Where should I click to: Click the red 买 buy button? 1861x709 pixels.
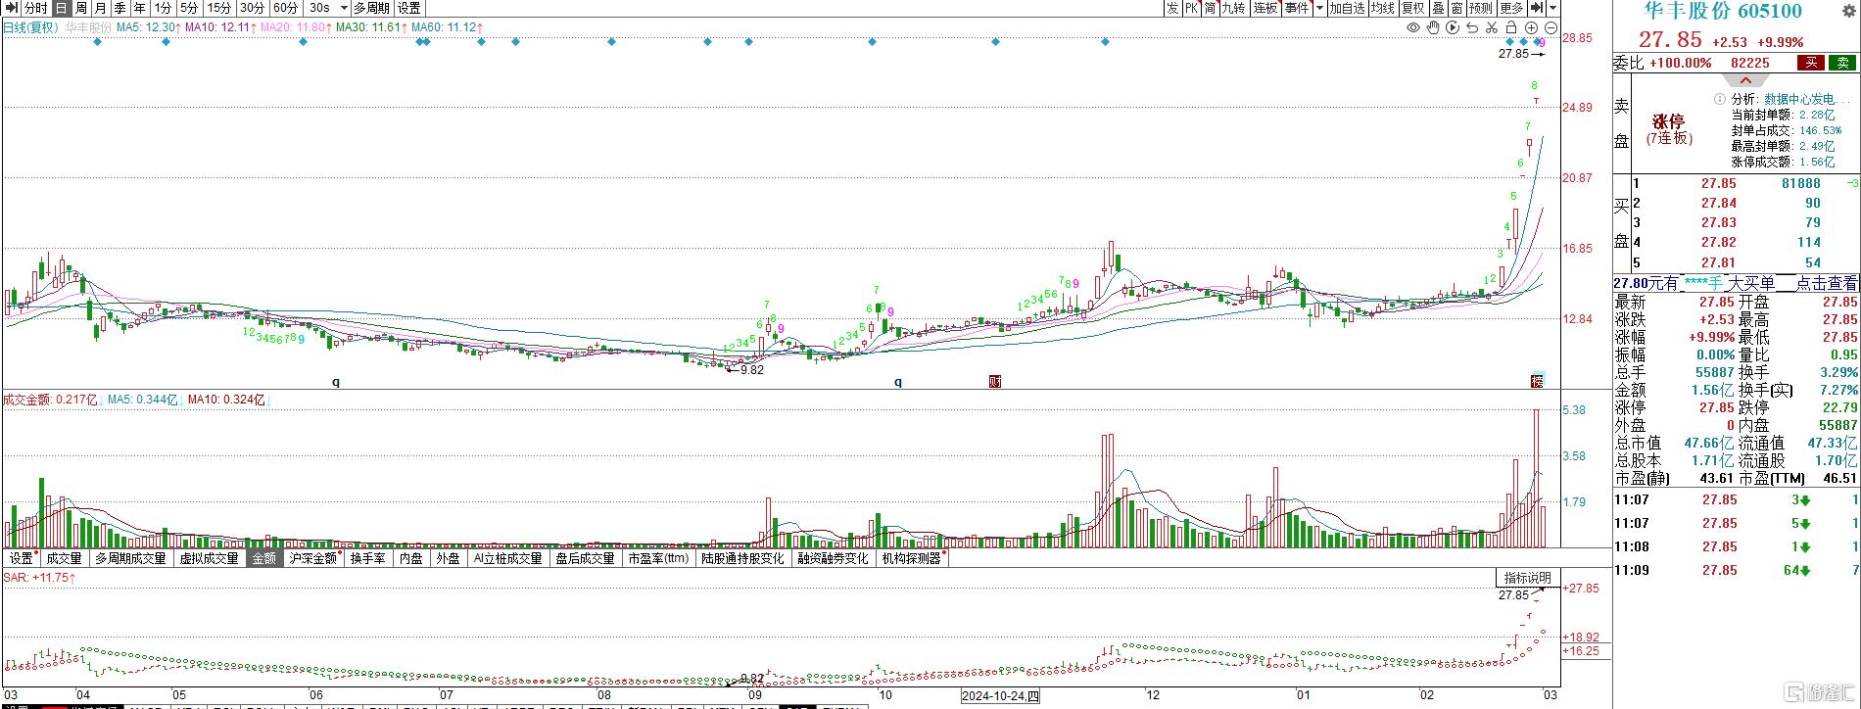(x=1810, y=63)
